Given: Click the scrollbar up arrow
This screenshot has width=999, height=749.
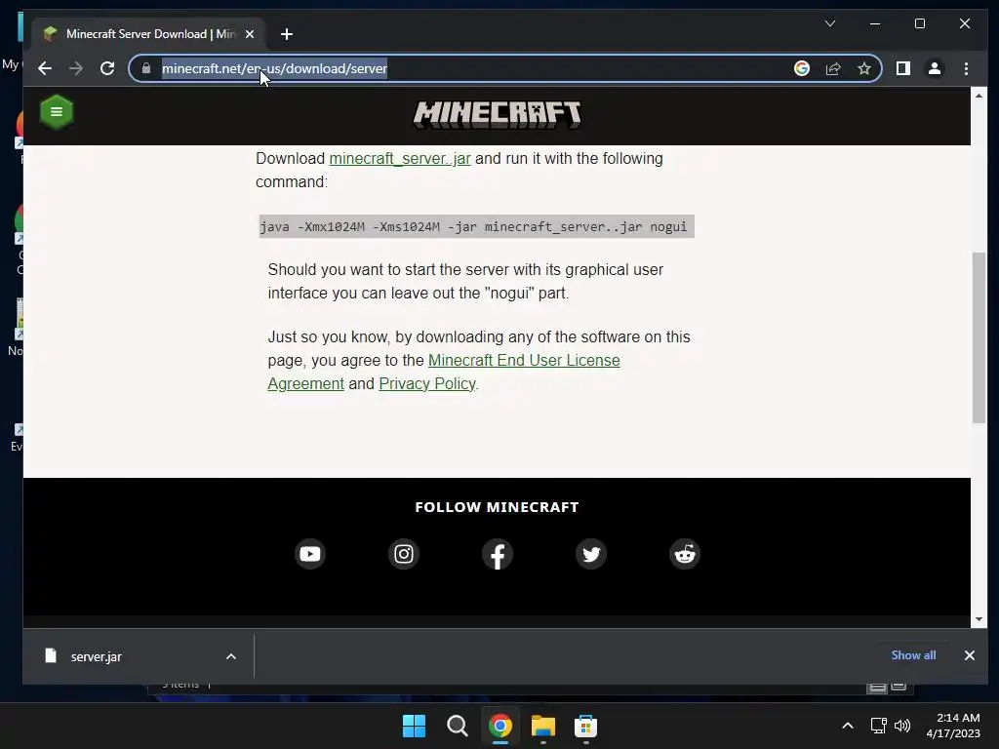Looking at the screenshot, I should [979, 96].
